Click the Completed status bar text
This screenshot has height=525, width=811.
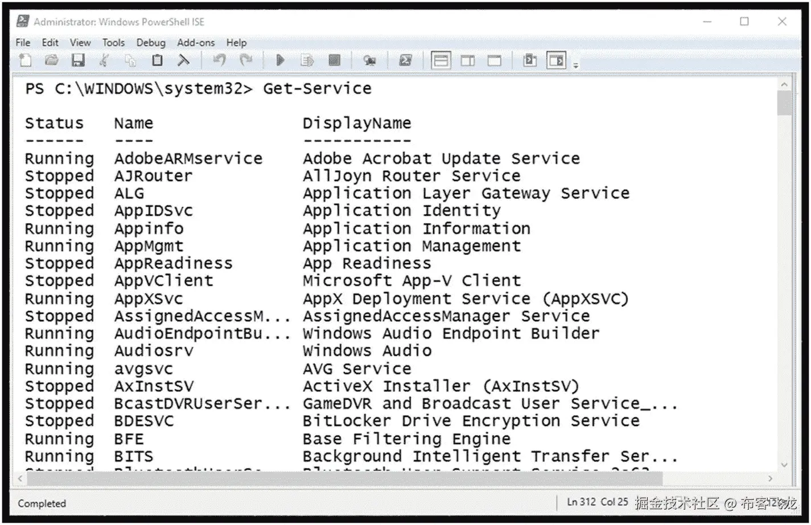(x=42, y=504)
